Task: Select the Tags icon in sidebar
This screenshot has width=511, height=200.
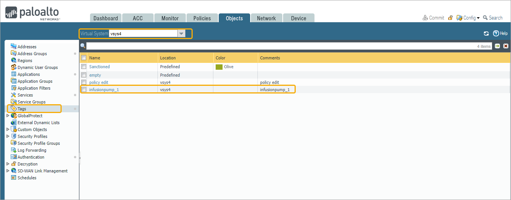Action: click(14, 109)
